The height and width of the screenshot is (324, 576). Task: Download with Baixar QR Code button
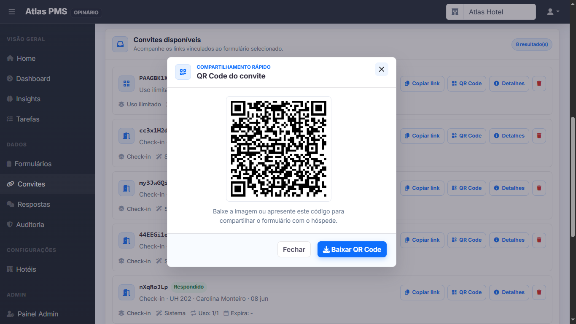[x=352, y=249]
